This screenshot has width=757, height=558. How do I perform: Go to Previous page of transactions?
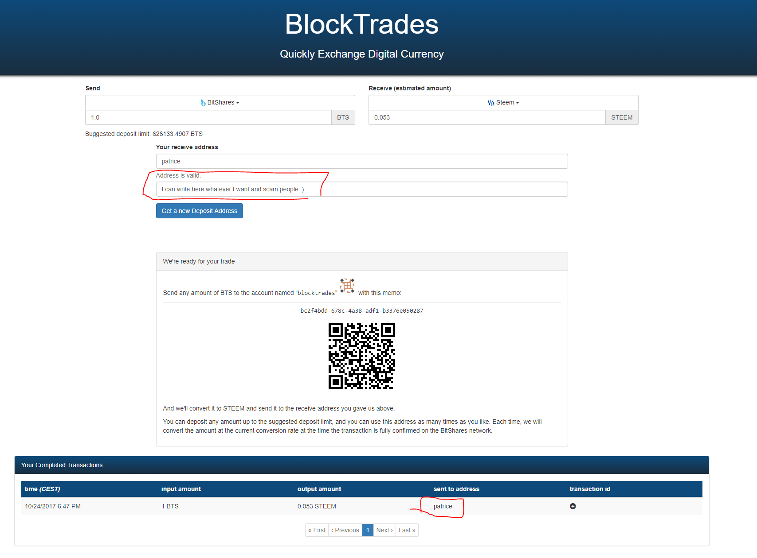click(345, 530)
